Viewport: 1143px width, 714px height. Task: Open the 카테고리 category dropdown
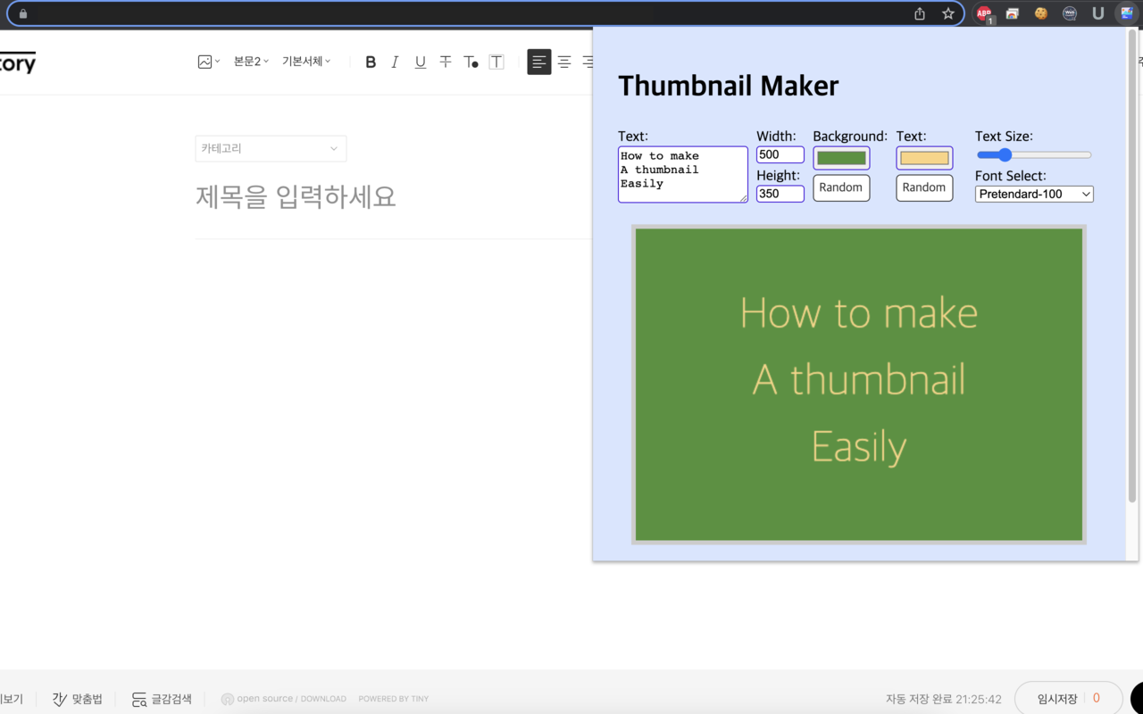click(271, 148)
